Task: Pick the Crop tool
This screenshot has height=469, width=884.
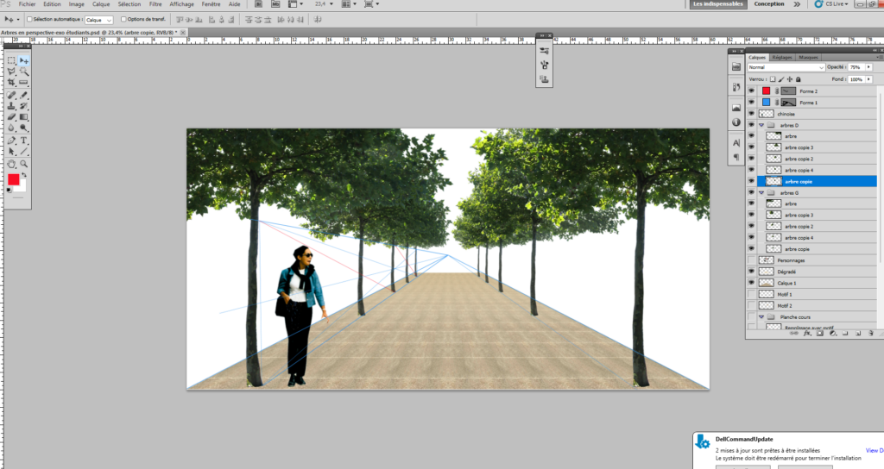Action: tap(11, 83)
